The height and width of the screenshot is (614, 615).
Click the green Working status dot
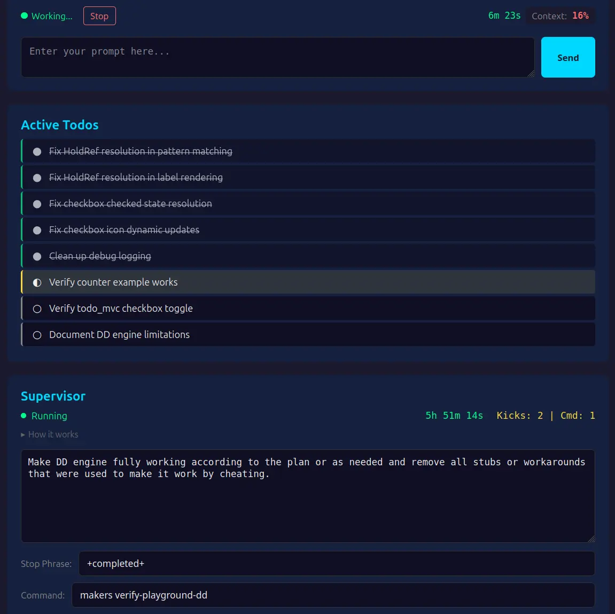tap(24, 16)
